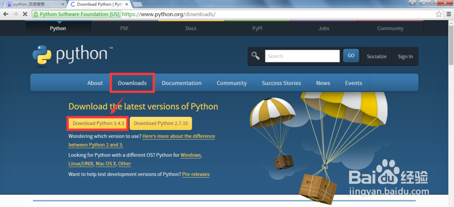Open the Downloads navigation menu
The height and width of the screenshot is (207, 454).
pyautogui.click(x=132, y=83)
